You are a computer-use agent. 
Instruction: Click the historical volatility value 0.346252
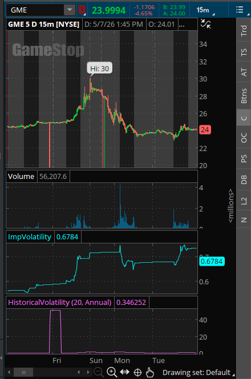(x=131, y=303)
